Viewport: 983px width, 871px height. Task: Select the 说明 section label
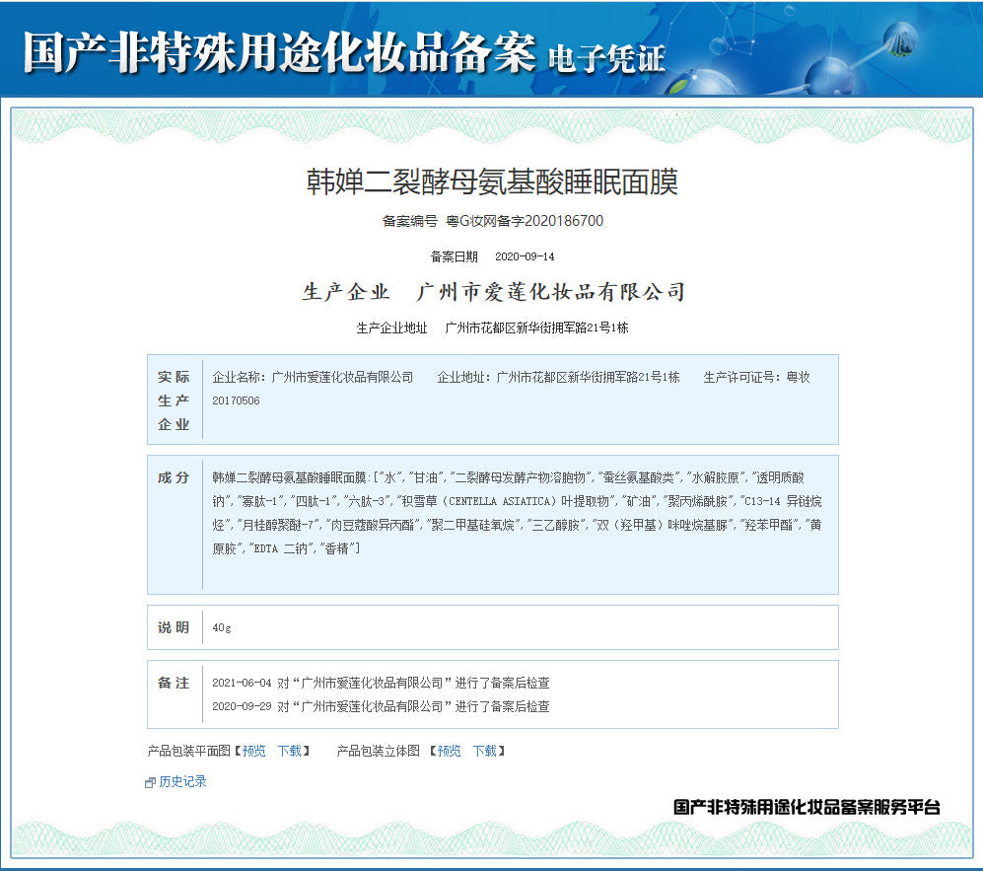click(x=174, y=627)
